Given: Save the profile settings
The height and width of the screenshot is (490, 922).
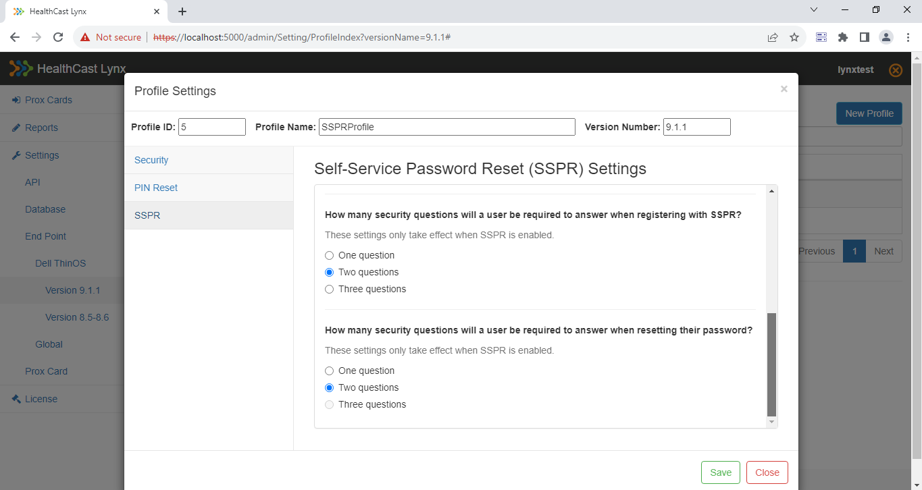Looking at the screenshot, I should pos(721,472).
